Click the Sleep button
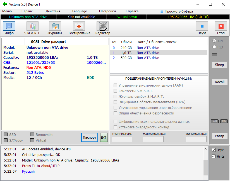This screenshot has height=181, width=230. (219, 65)
